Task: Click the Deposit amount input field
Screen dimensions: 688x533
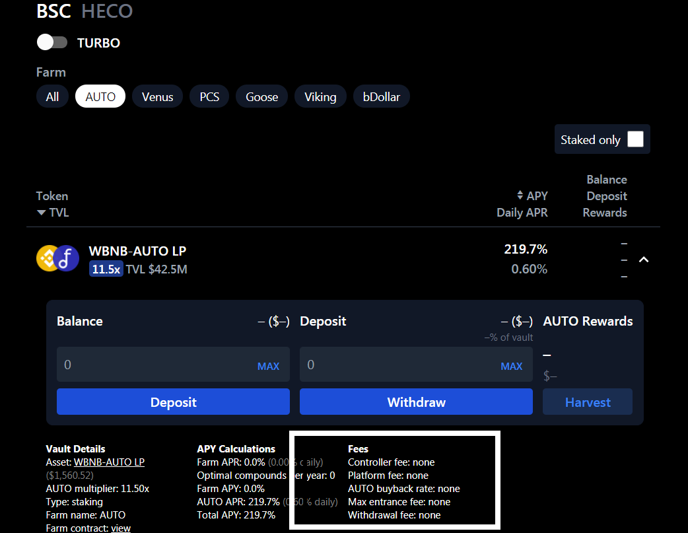Action: 416,365
